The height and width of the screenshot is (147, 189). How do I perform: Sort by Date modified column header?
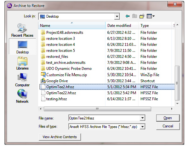(x=122, y=25)
